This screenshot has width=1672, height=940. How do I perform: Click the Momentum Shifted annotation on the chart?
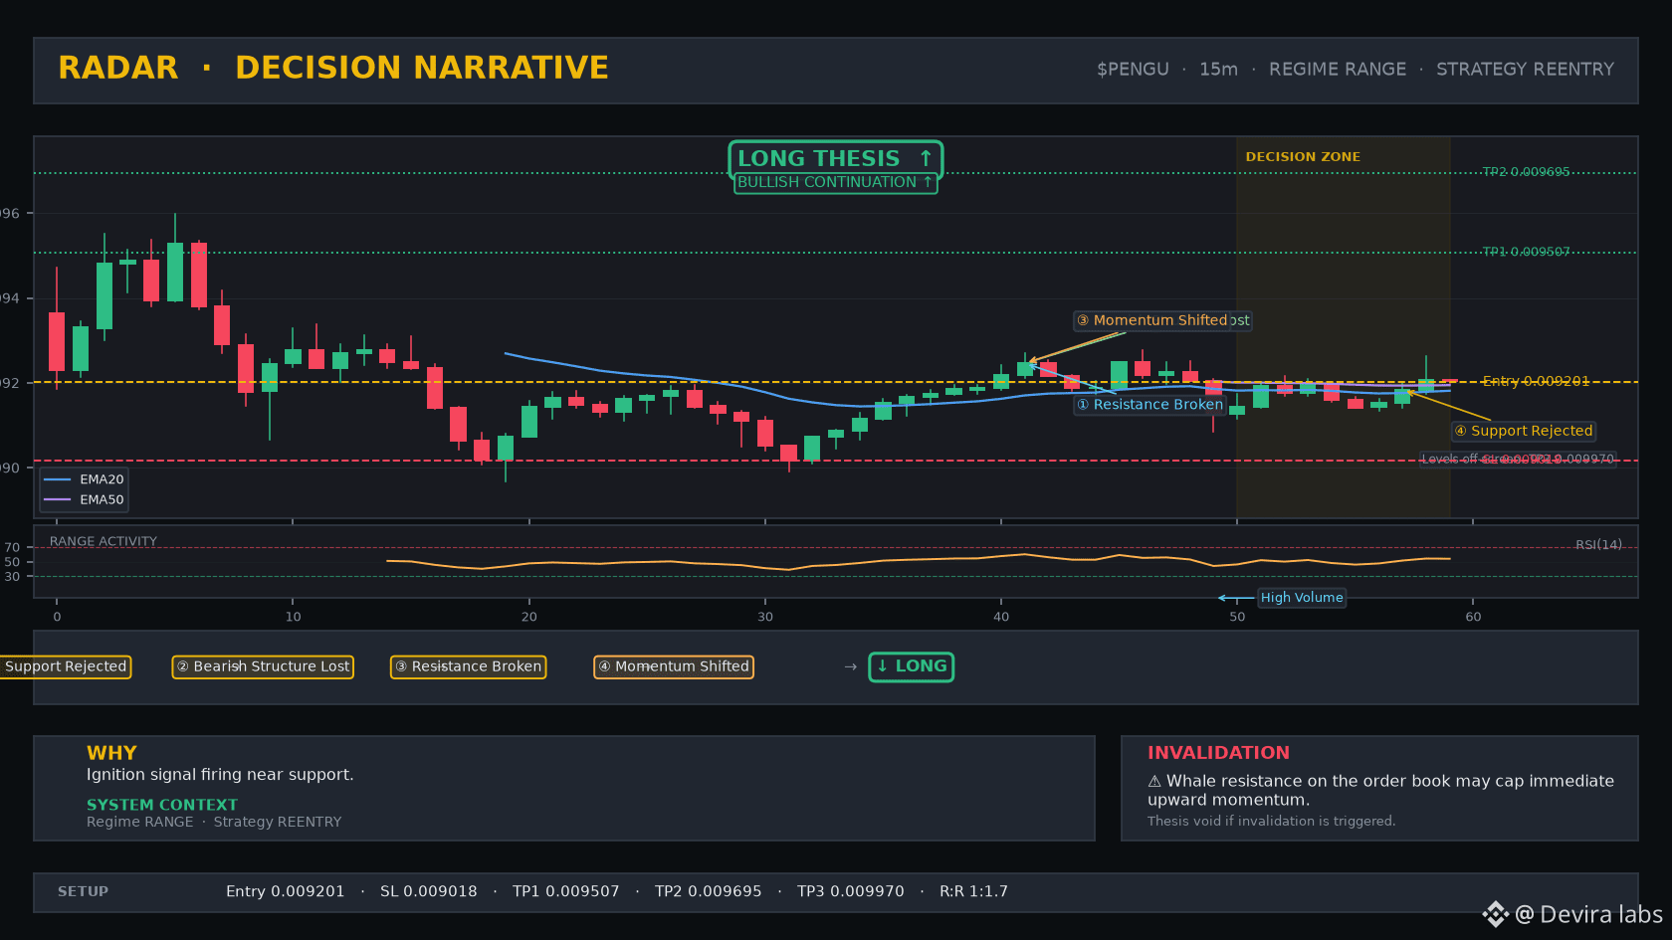(1151, 320)
